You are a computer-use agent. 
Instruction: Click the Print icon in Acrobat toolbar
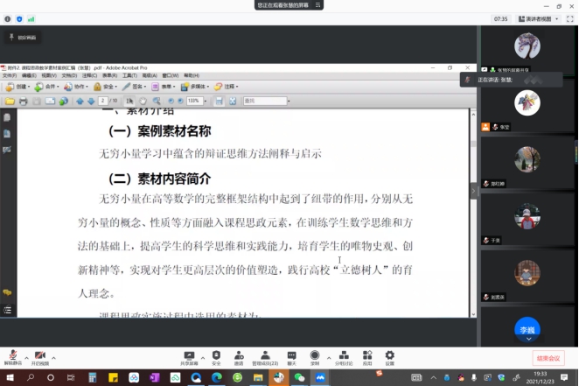[x=24, y=101]
